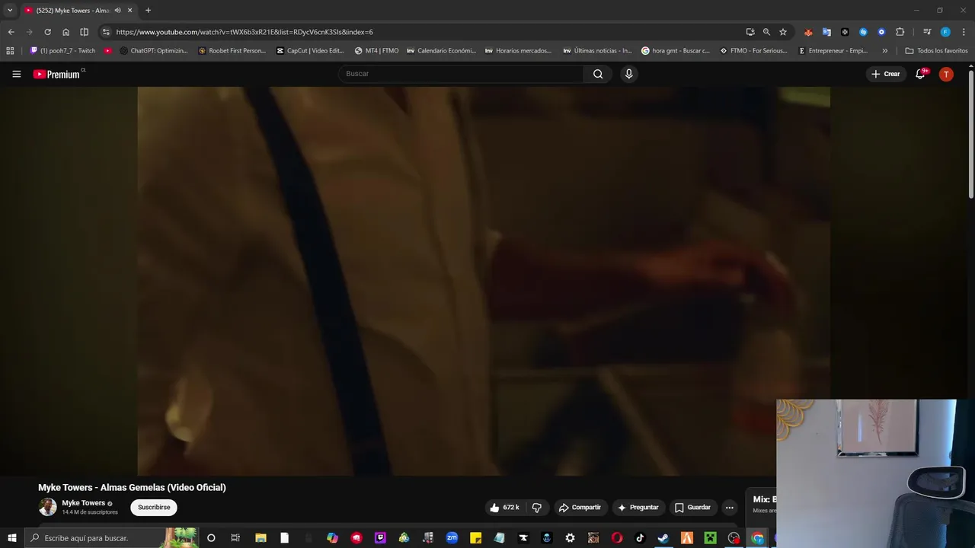Open Horarios mercados bookmark

[519, 51]
